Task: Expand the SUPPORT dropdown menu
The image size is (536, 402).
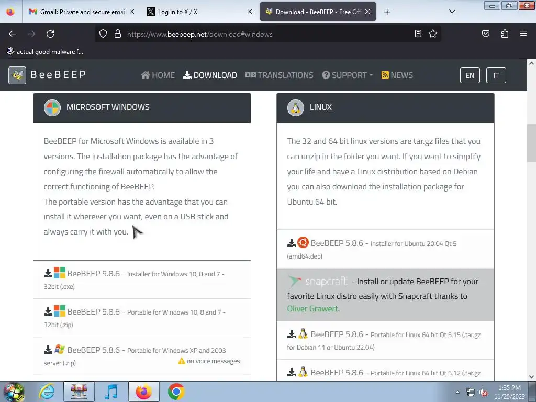Action: click(348, 75)
